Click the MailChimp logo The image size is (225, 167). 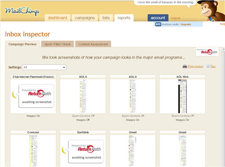[22, 11]
